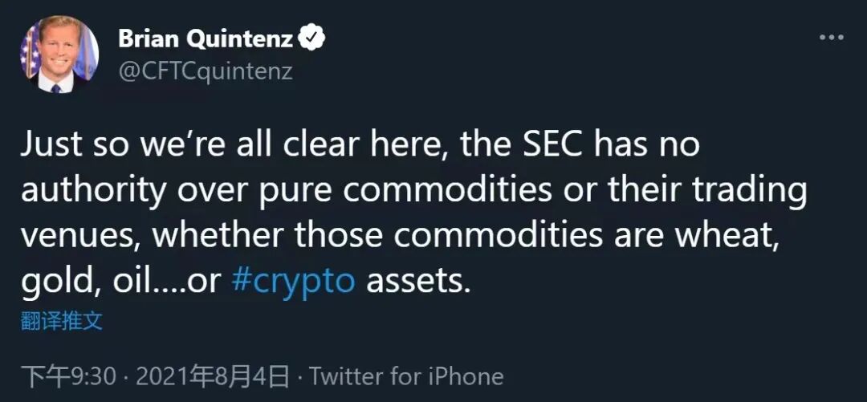Open the Twitter for iPhone source link
This screenshot has height=402, width=867.
(406, 376)
